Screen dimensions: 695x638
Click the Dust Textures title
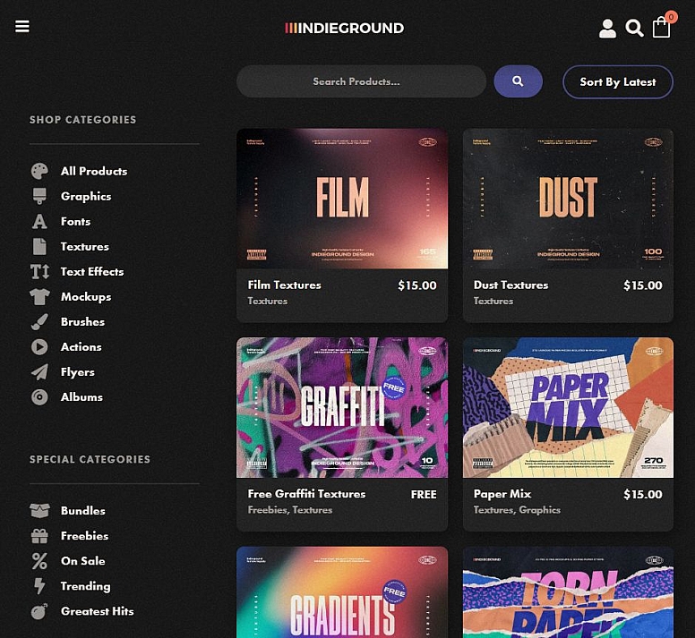pos(511,285)
